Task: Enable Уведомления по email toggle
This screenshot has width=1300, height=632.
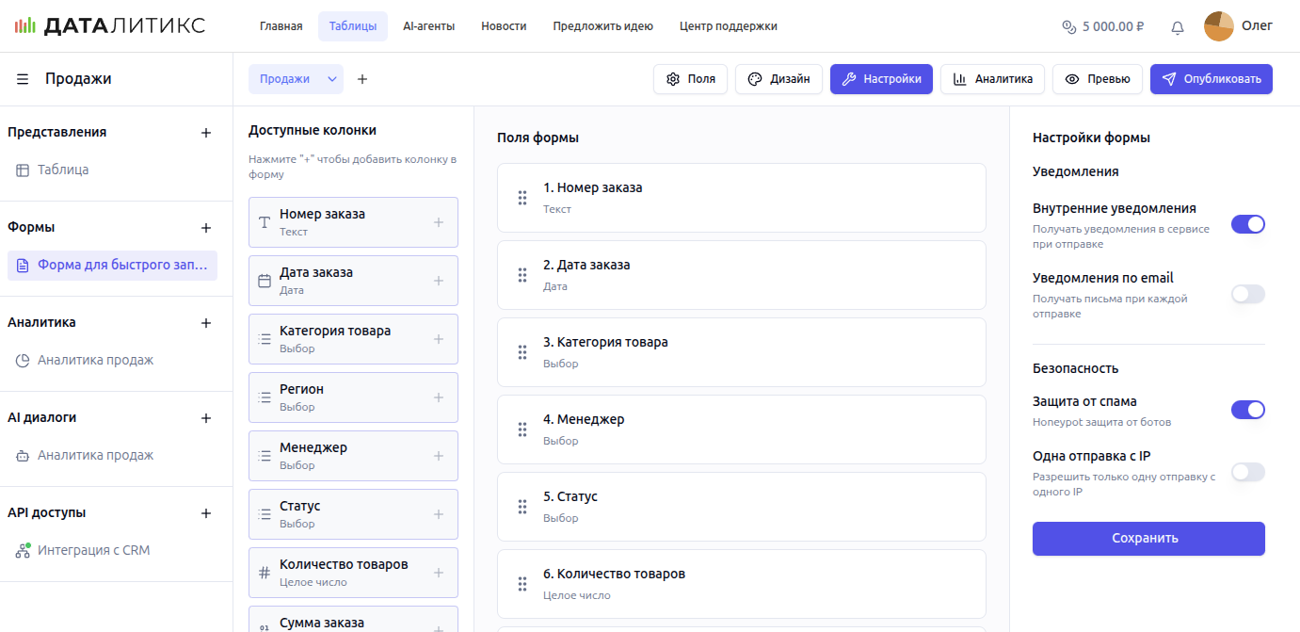Action: 1247,294
